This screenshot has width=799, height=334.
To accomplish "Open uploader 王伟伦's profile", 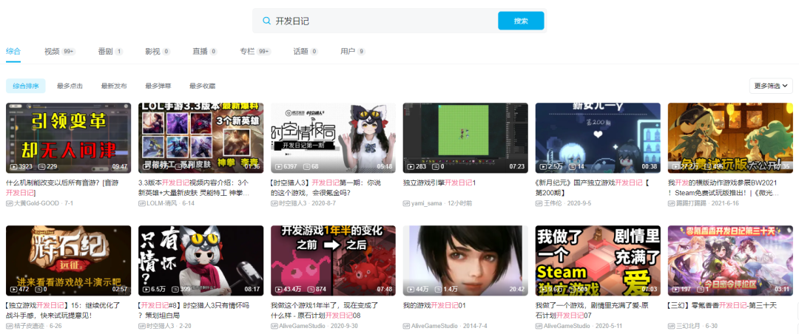I will (553, 203).
